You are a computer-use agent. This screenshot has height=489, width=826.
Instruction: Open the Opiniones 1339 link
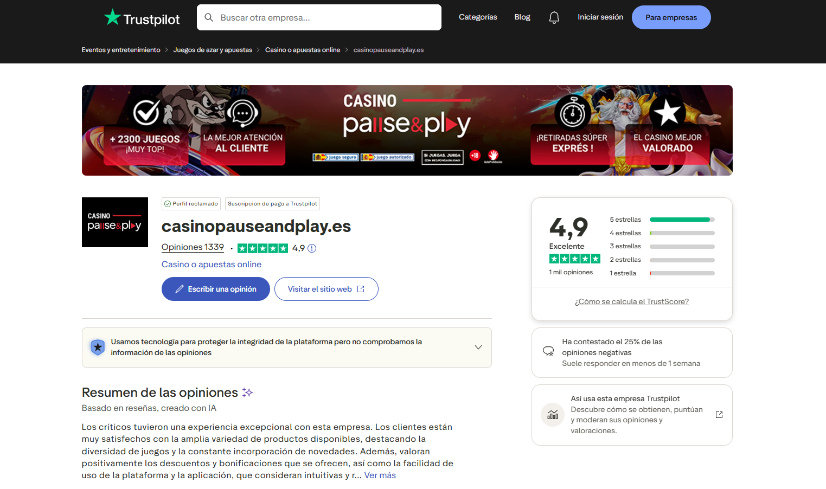click(193, 247)
